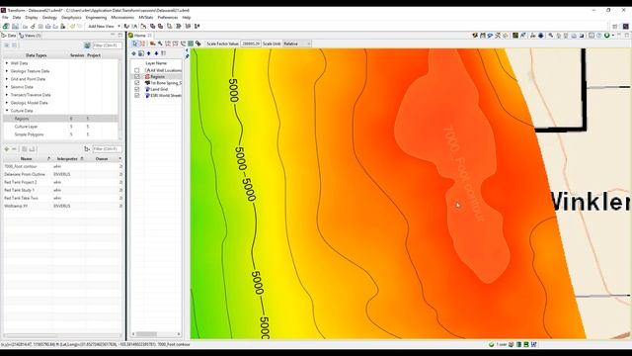The height and width of the screenshot is (356, 632).
Task: Open the Preferences menu
Action: (x=167, y=18)
